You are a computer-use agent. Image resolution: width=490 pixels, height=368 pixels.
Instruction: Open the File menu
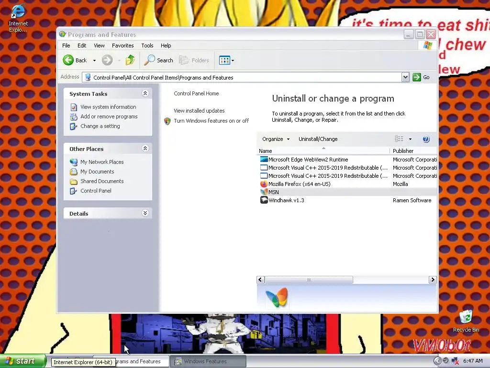66,46
